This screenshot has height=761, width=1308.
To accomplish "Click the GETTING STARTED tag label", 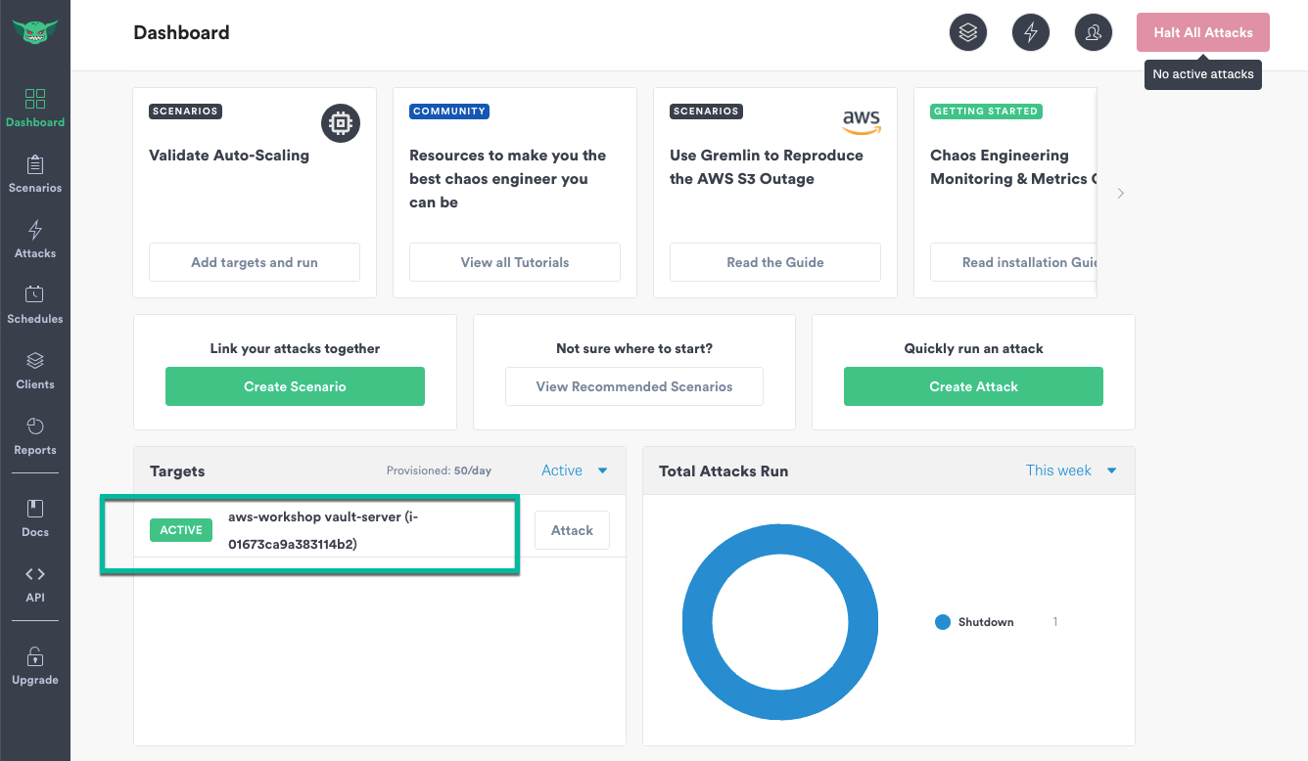I will pos(986,112).
